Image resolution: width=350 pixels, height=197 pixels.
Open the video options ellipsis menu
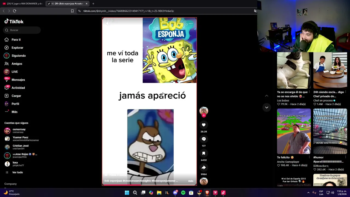[191, 24]
